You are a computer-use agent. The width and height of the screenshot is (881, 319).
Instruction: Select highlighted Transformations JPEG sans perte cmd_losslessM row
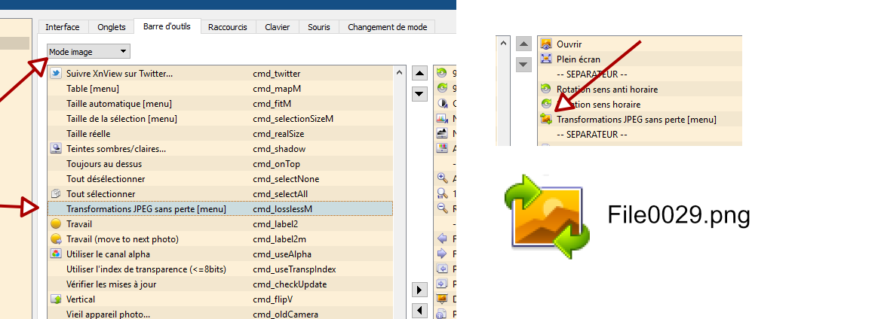(220, 208)
